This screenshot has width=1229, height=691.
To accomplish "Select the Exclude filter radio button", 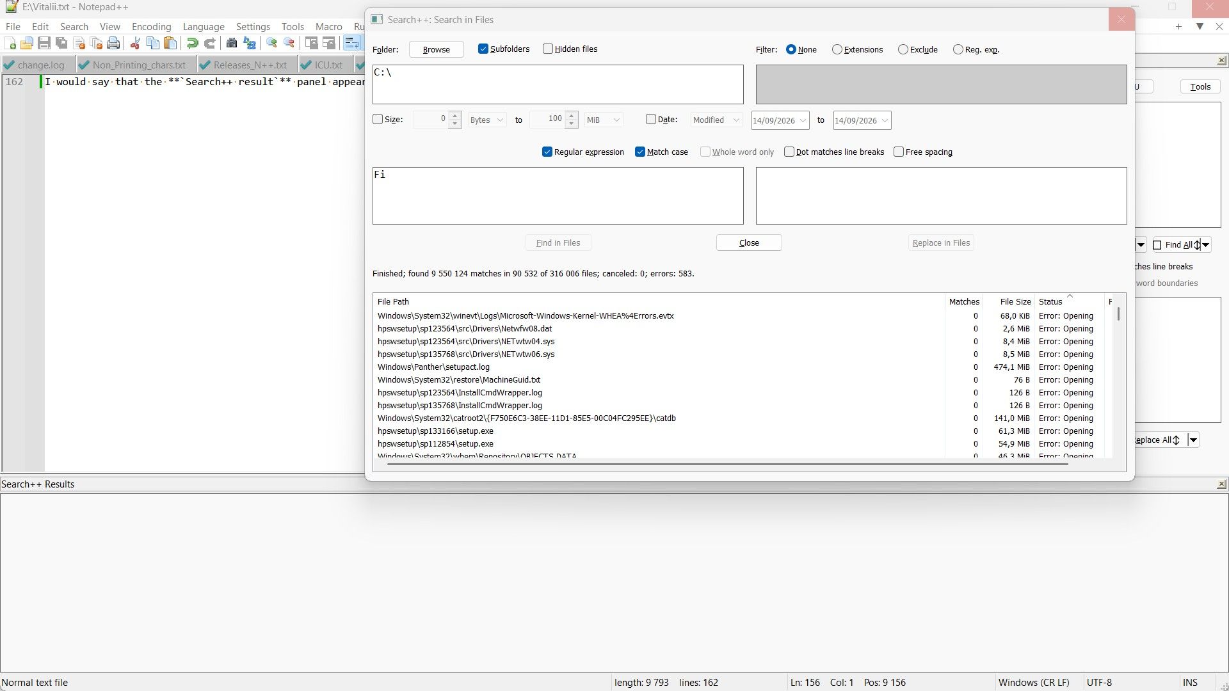I will point(903,49).
